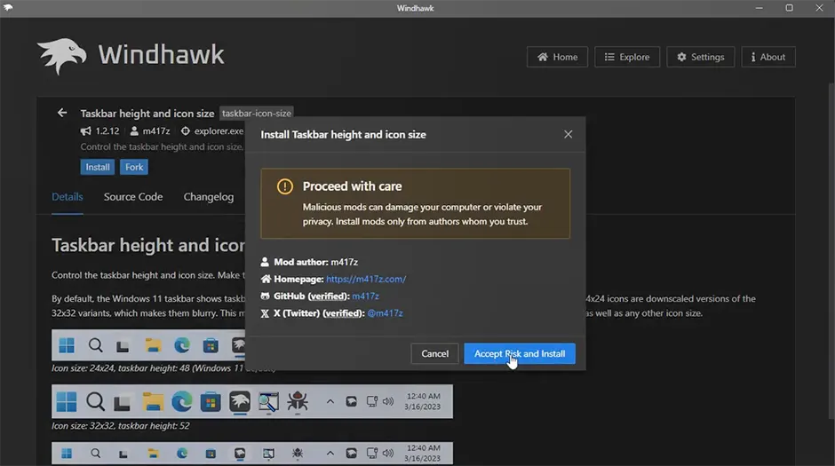Open Windhawk Settings
The width and height of the screenshot is (835, 466).
700,57
